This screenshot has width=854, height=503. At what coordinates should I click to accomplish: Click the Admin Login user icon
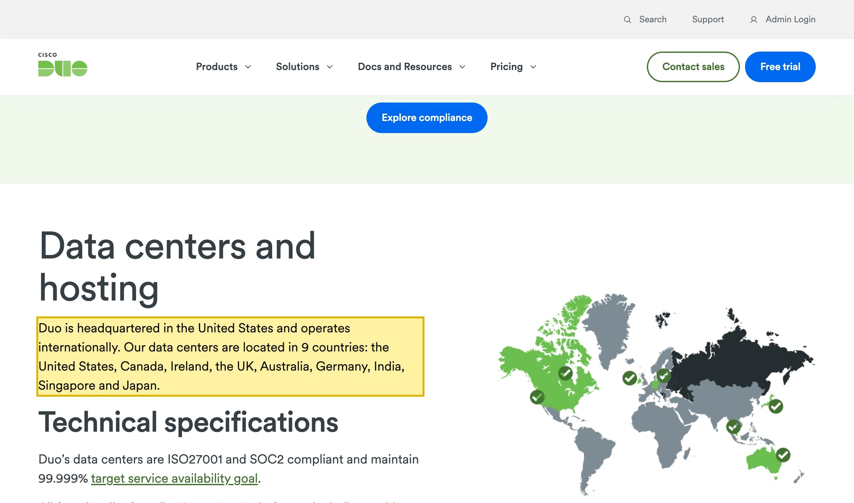(x=753, y=20)
